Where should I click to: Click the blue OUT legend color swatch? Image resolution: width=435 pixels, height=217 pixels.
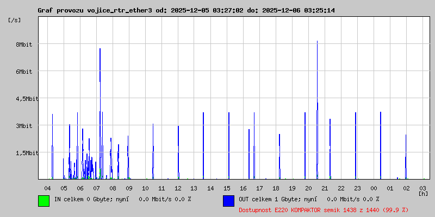[228, 200]
